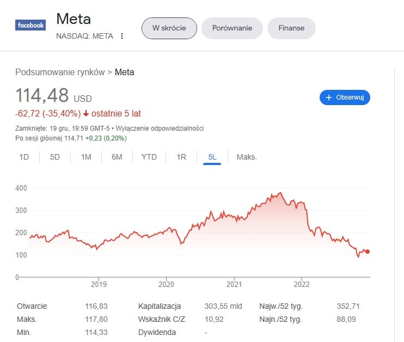Open Wyłączenie odpowiedzialności disclaimer link
Viewport: 404px width, 342px height.
160,129
